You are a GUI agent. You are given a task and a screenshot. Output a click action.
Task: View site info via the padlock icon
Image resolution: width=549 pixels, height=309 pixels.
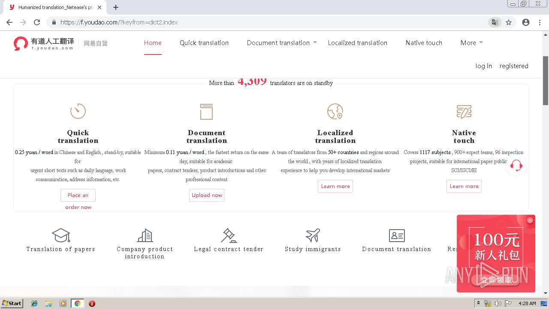tap(54, 22)
